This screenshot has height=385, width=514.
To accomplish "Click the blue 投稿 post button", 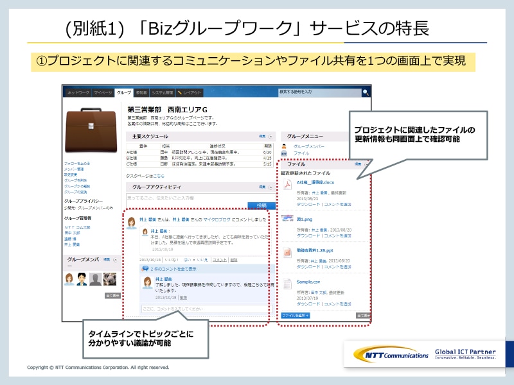I will 261,205.
